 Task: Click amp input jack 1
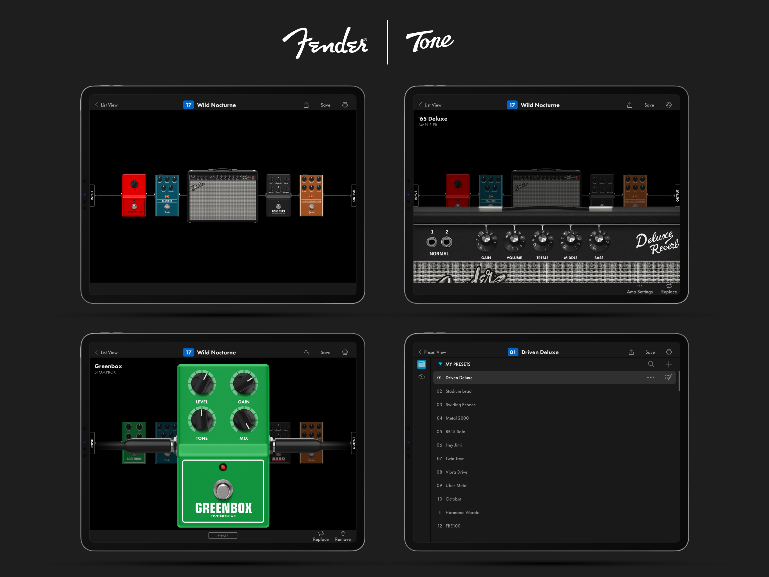click(x=432, y=242)
